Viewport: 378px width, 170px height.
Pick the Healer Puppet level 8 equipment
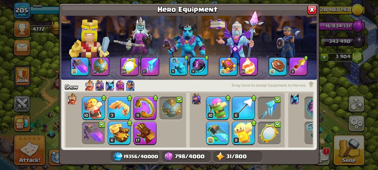pyautogui.click(x=243, y=133)
